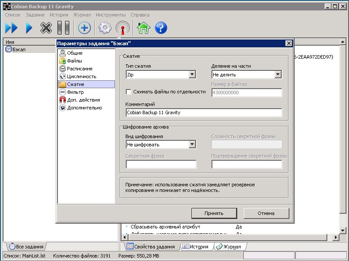Screen dimensions: 349x261
Task: Click the Цикличность arrows icon
Action: tap(63, 76)
